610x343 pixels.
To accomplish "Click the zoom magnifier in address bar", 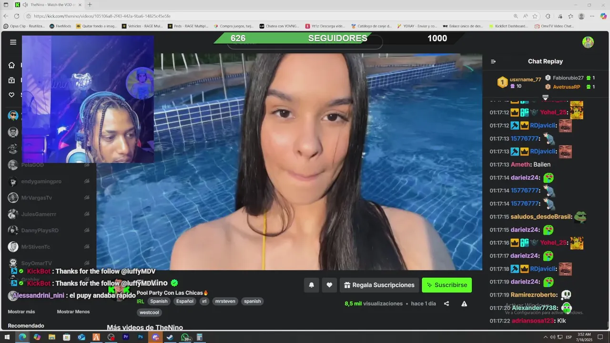I will click(x=516, y=16).
